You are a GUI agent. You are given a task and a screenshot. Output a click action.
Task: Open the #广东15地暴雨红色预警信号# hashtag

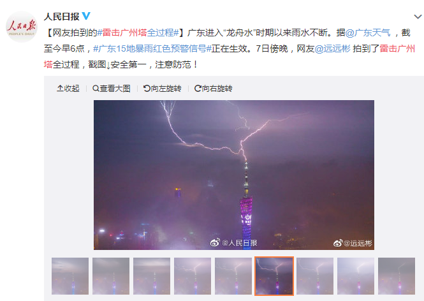(x=152, y=48)
